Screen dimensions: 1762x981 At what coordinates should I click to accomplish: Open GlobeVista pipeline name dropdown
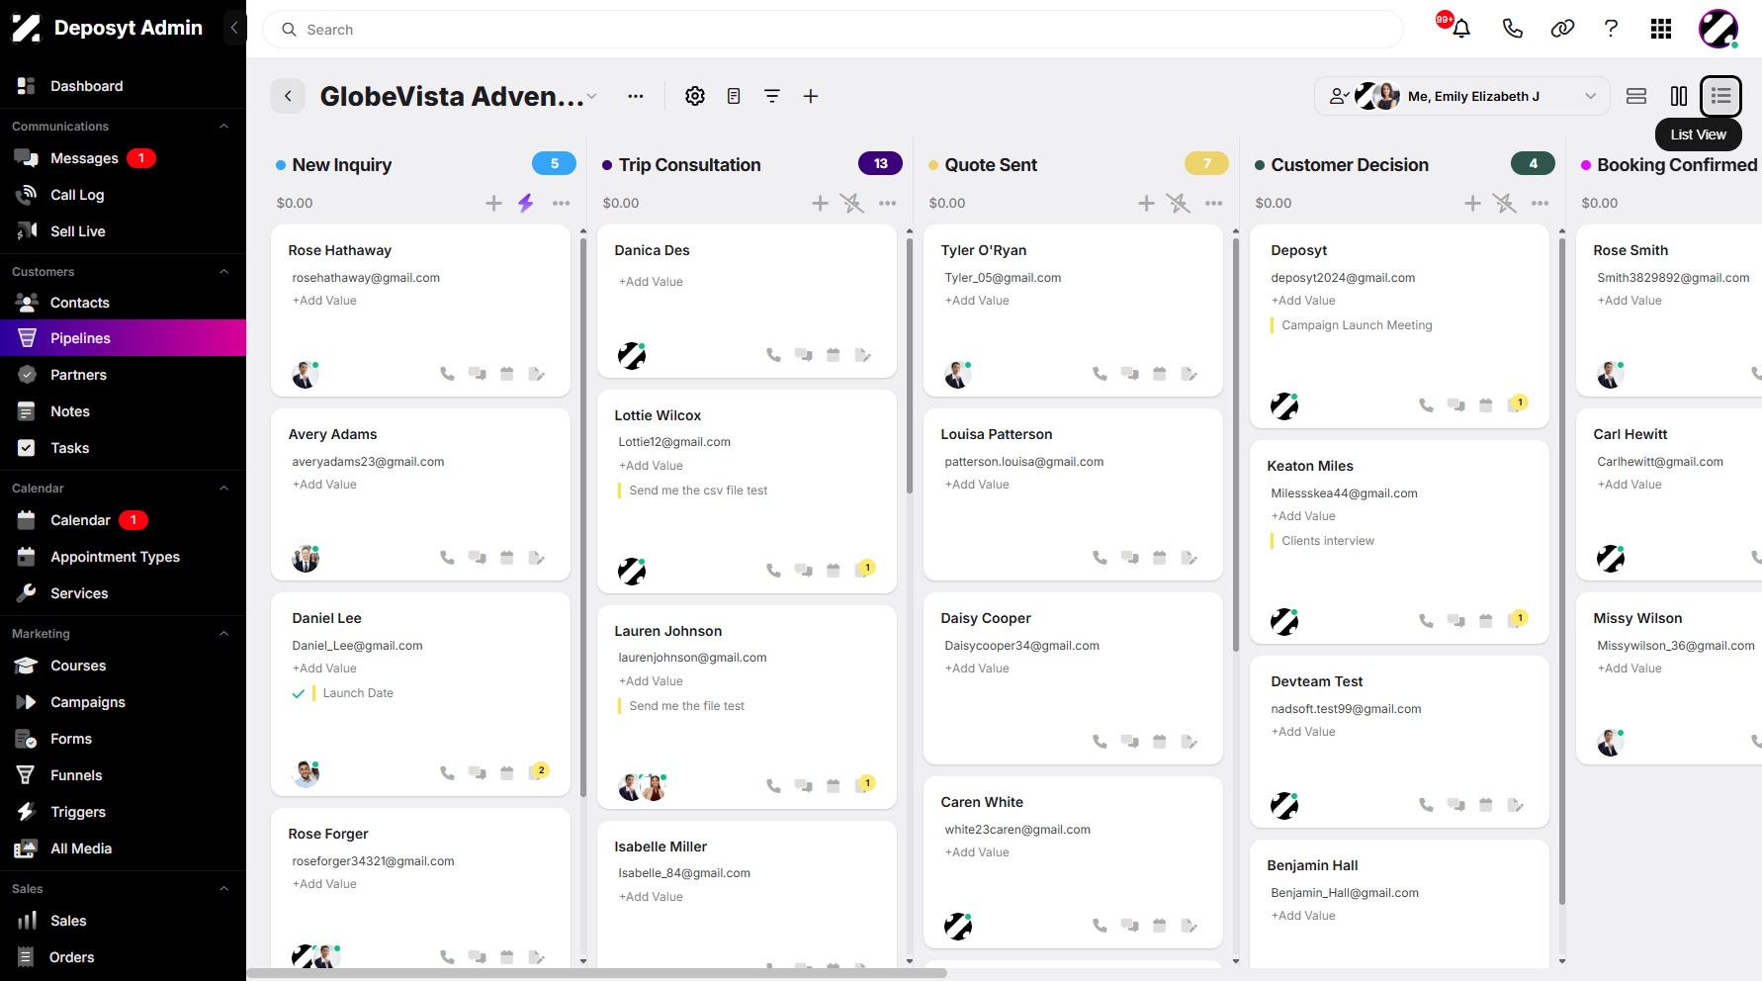(x=592, y=96)
